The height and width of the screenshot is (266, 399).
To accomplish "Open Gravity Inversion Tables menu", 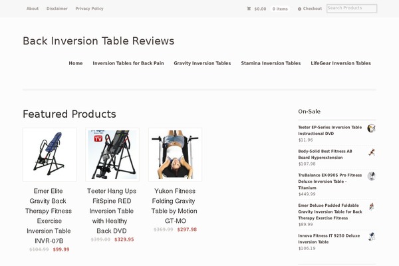I will point(202,63).
